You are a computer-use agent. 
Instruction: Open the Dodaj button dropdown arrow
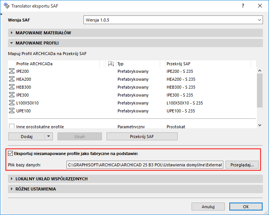(49, 137)
